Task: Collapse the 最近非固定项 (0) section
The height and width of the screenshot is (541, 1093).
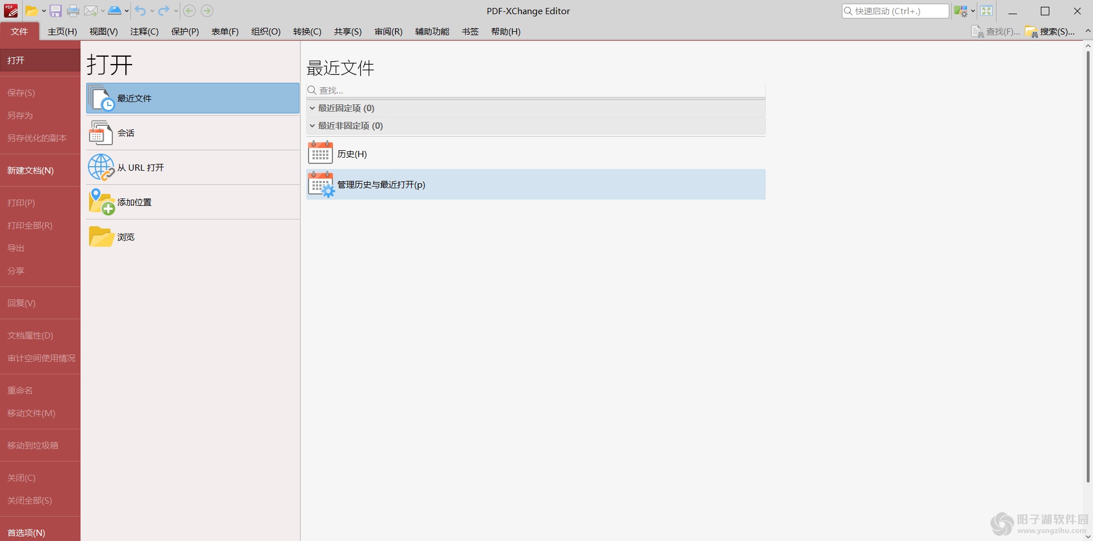Action: pyautogui.click(x=312, y=125)
